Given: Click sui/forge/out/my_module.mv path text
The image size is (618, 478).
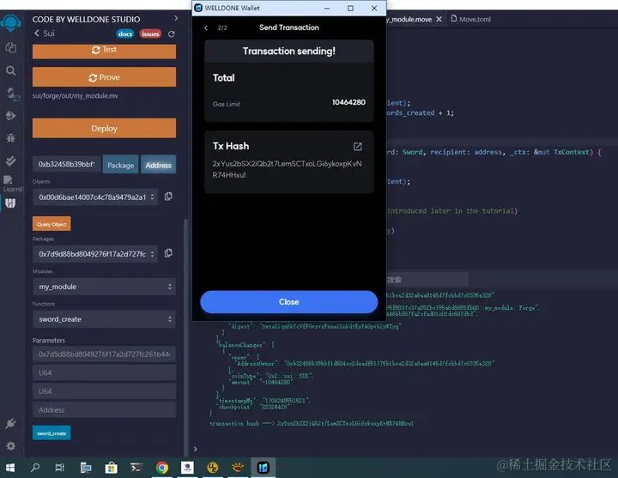Looking at the screenshot, I should tap(75, 96).
